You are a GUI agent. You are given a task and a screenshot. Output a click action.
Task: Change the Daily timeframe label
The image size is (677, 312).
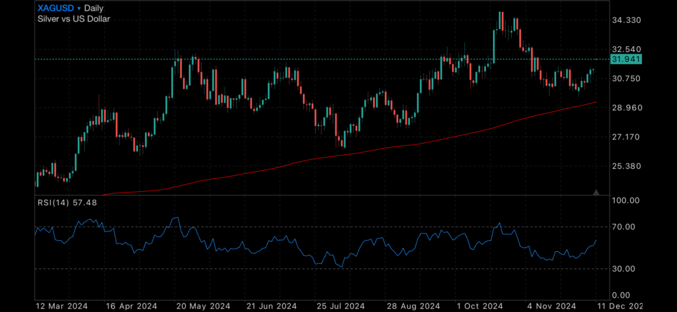pyautogui.click(x=94, y=8)
